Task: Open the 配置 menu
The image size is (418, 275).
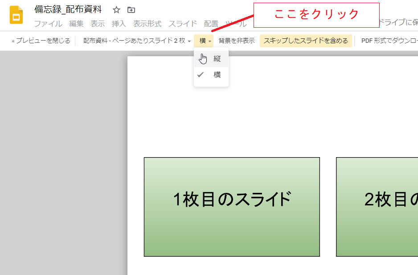Action: 211,24
